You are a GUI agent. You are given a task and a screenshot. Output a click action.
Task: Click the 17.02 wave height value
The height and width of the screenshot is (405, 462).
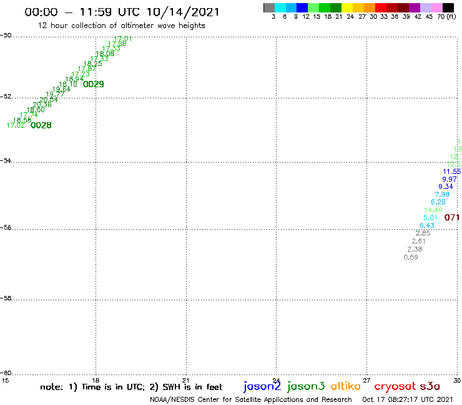click(x=16, y=126)
